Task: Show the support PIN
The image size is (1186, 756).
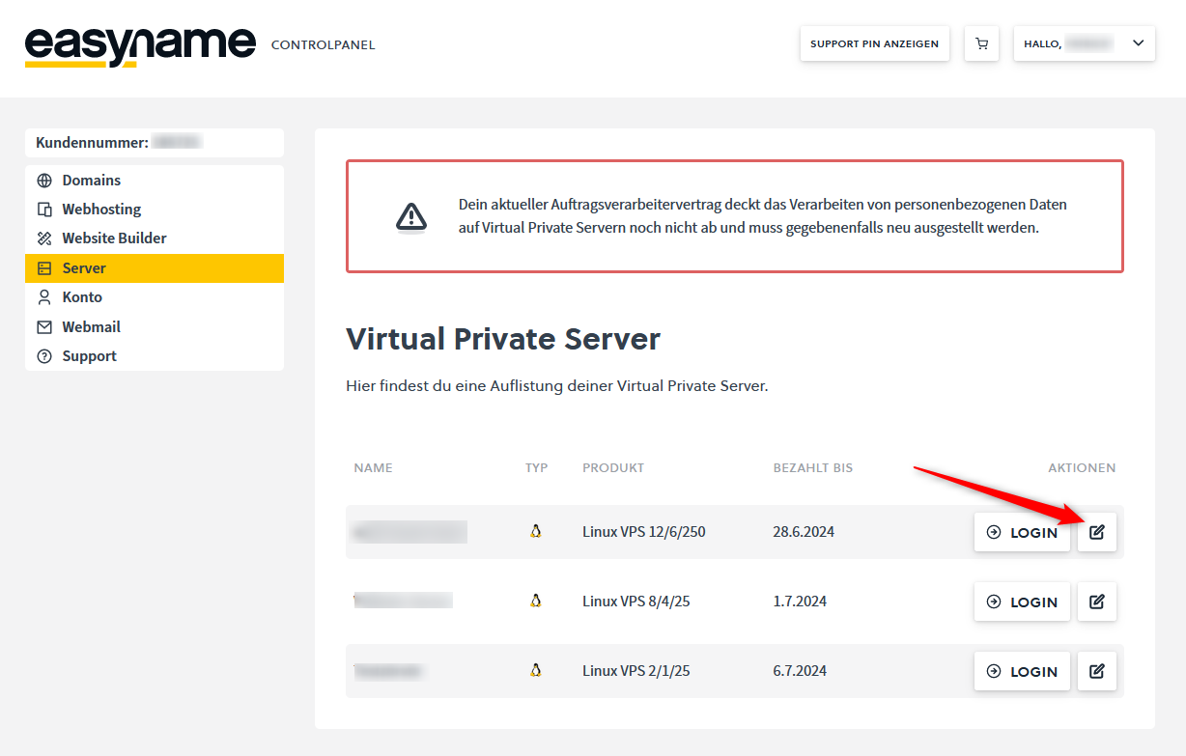Action: pos(874,43)
